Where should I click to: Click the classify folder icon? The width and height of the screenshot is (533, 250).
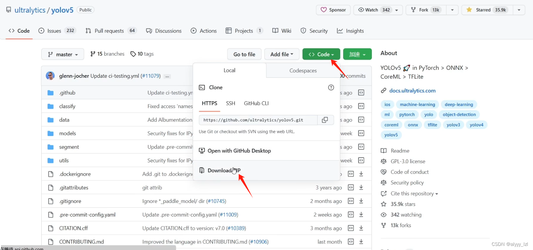click(51, 106)
